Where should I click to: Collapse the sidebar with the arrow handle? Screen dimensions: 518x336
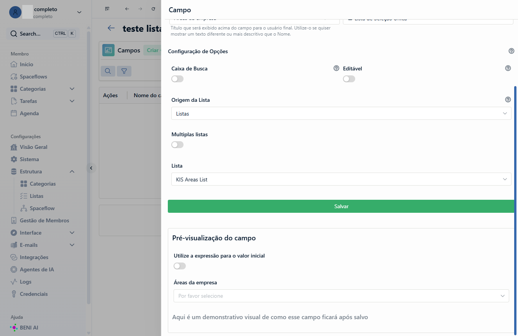(x=91, y=168)
